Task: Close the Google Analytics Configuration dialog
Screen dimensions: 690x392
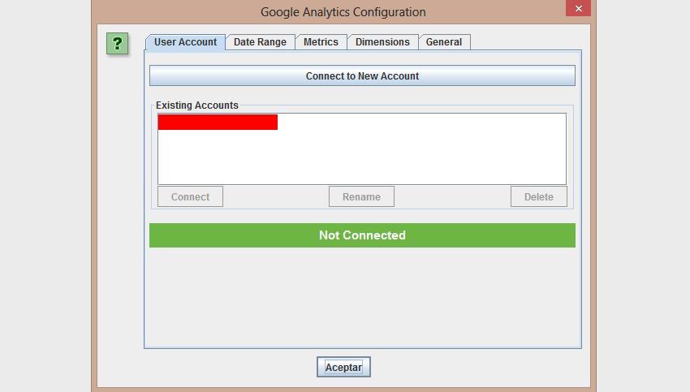Action: 578,8
